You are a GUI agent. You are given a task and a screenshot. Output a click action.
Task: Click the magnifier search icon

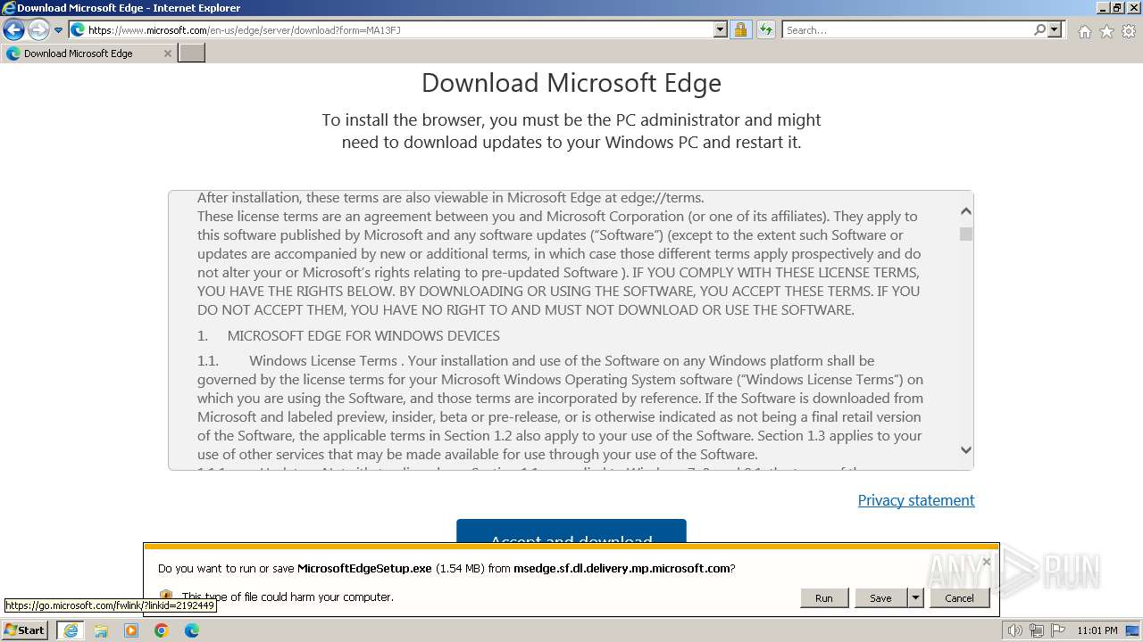pos(1039,30)
